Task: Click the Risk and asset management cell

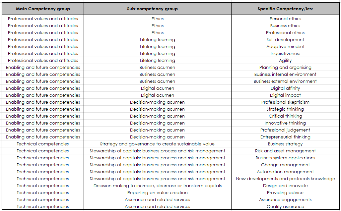Action: pyautogui.click(x=285, y=151)
